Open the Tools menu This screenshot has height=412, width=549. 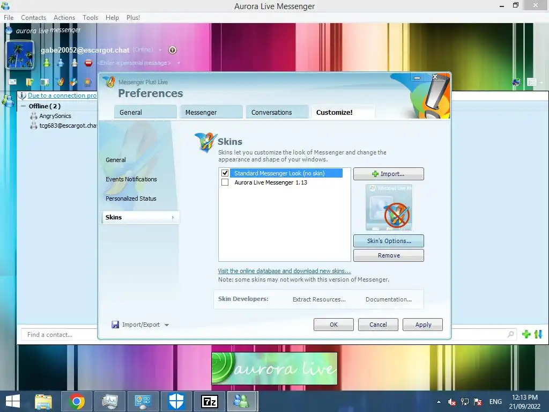click(x=90, y=18)
